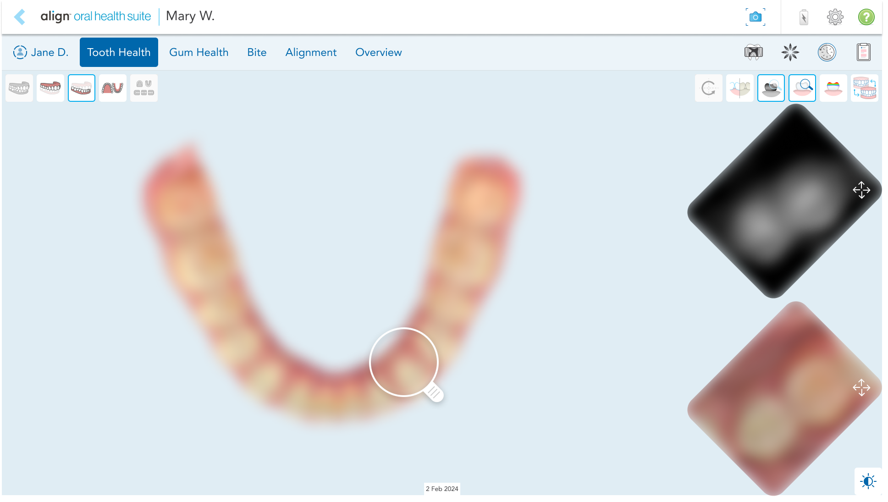Image resolution: width=888 pixels, height=502 pixels.
Task: Click the rainbow tooth color map icon
Action: point(833,88)
